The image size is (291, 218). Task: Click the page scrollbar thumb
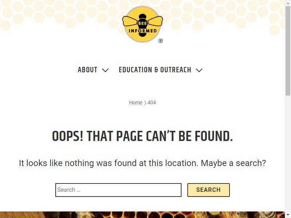[288, 51]
